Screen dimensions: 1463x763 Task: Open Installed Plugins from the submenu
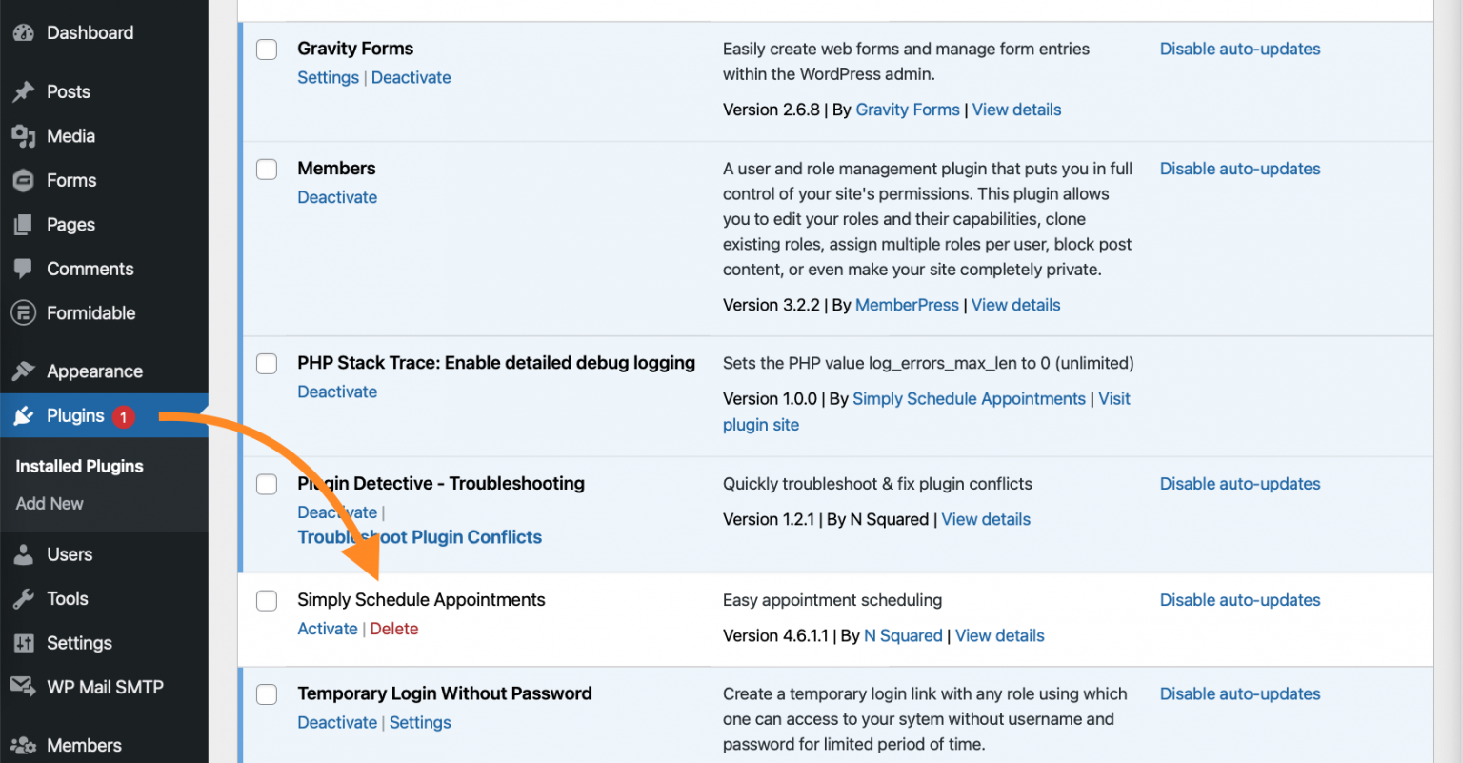click(x=78, y=466)
